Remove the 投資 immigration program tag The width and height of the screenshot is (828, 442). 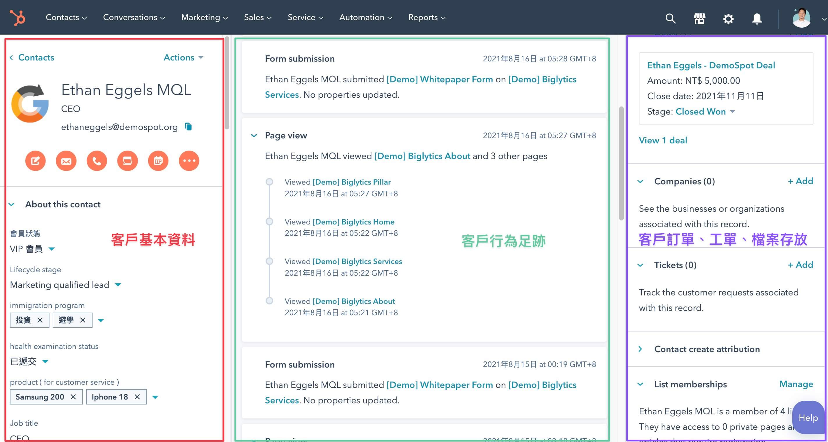tap(40, 320)
